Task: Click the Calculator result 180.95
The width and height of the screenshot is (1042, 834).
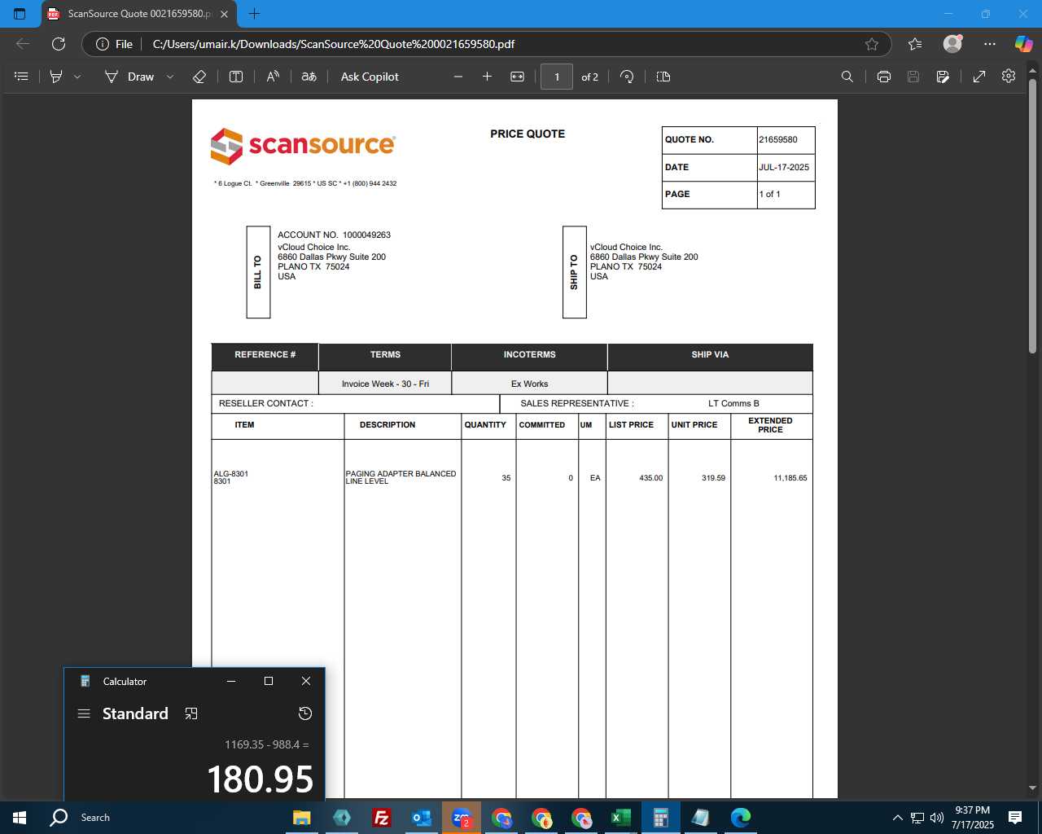Action: (x=260, y=779)
